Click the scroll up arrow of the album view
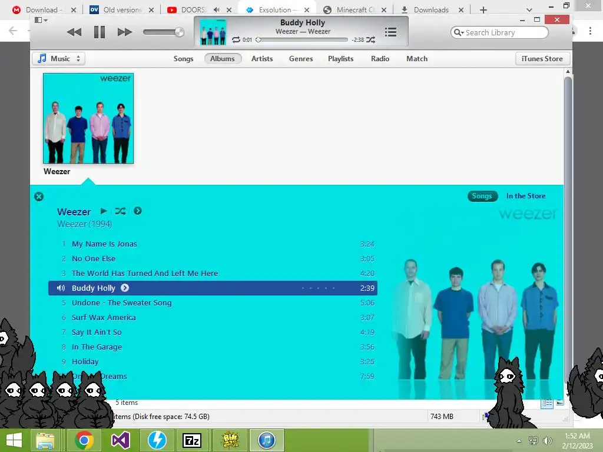This screenshot has height=452, width=603. [x=568, y=71]
